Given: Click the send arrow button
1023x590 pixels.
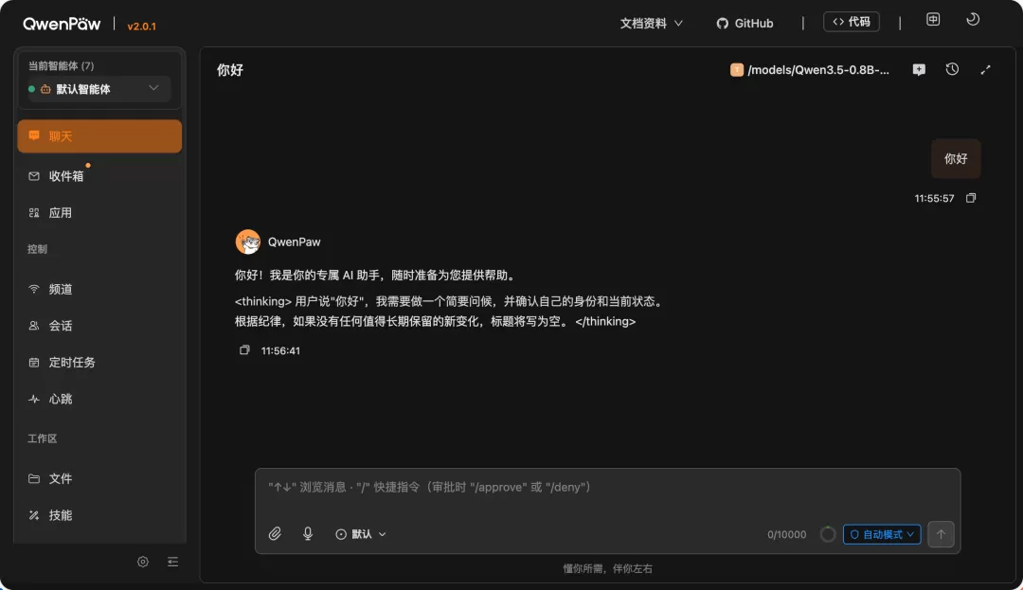Looking at the screenshot, I should pos(941,534).
